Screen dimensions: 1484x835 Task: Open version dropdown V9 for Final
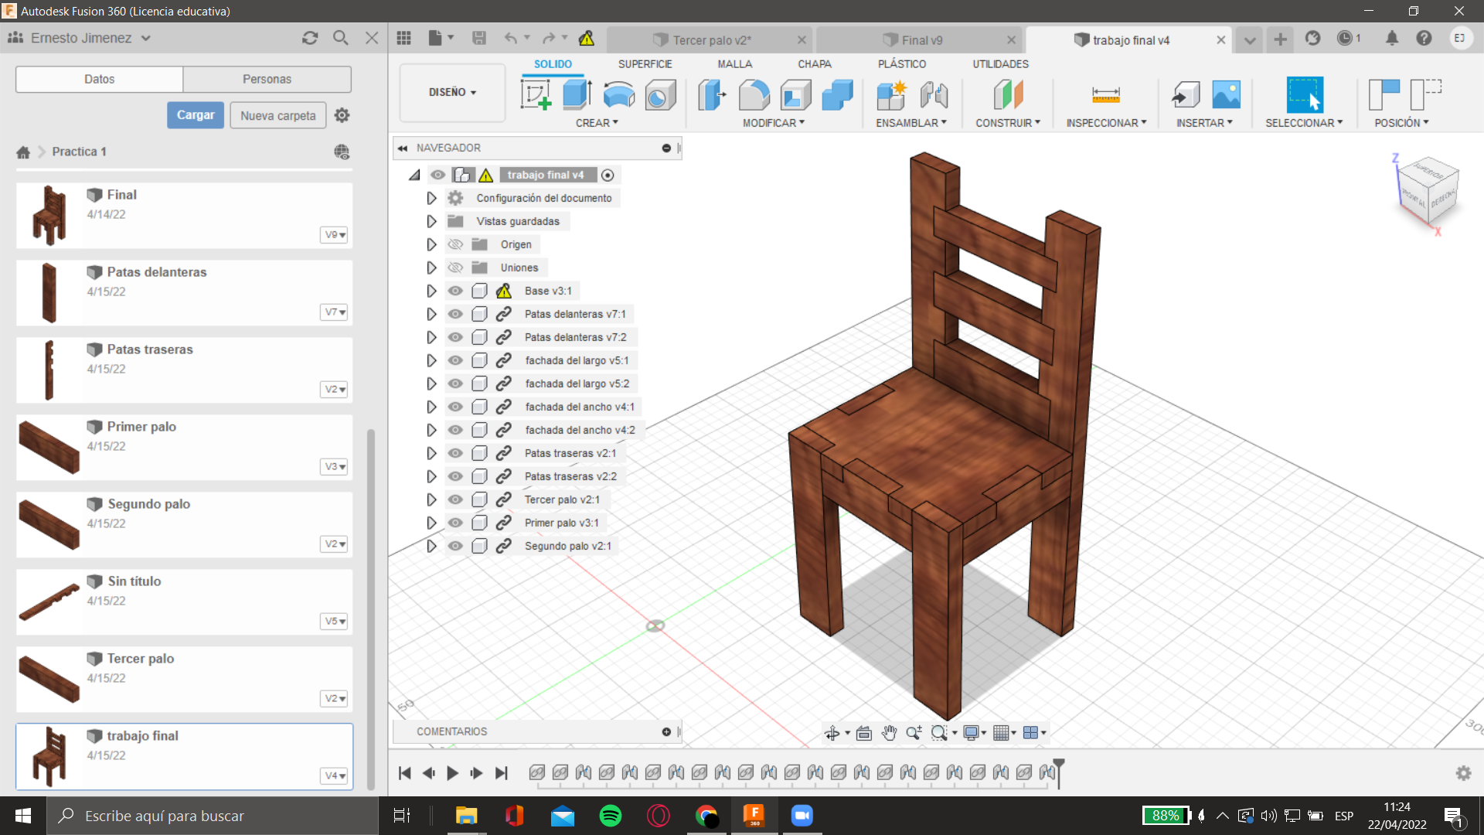(x=335, y=234)
